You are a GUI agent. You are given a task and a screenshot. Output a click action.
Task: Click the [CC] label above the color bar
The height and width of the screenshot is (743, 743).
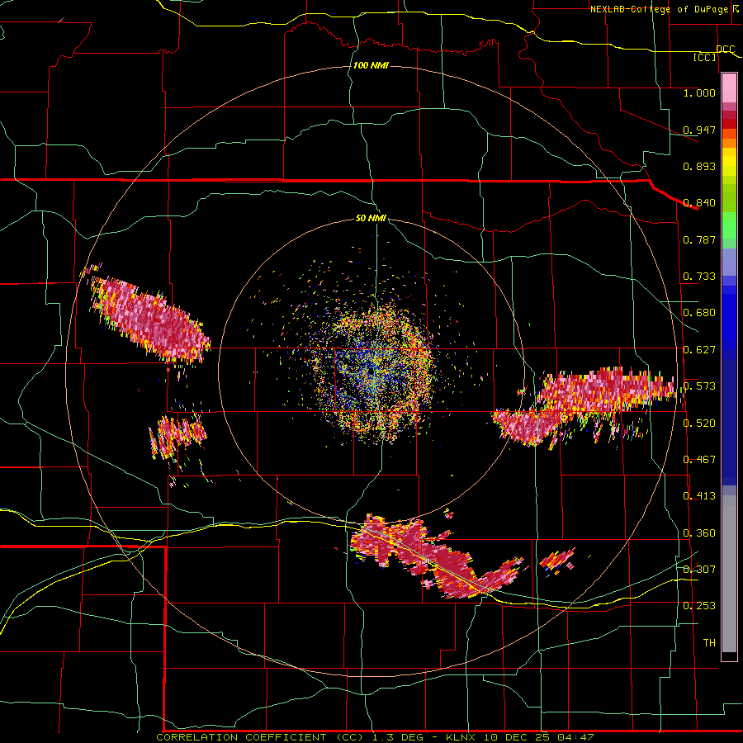705,57
